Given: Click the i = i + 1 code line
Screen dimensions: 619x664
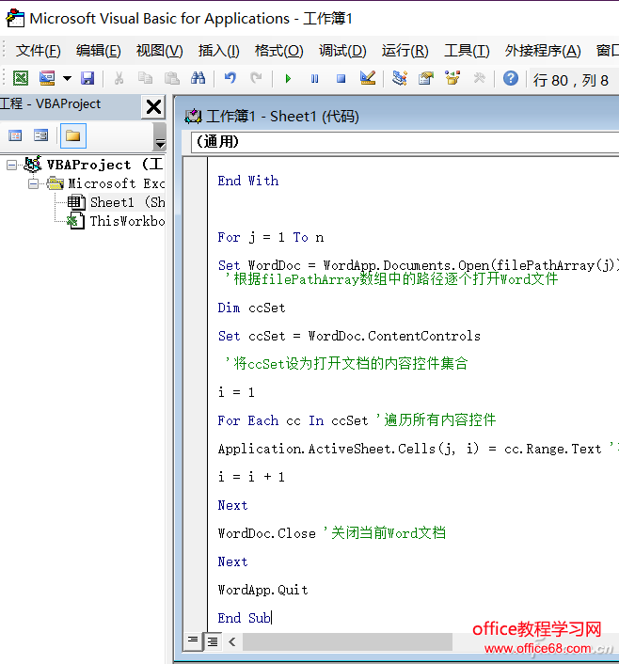Looking at the screenshot, I should (251, 477).
